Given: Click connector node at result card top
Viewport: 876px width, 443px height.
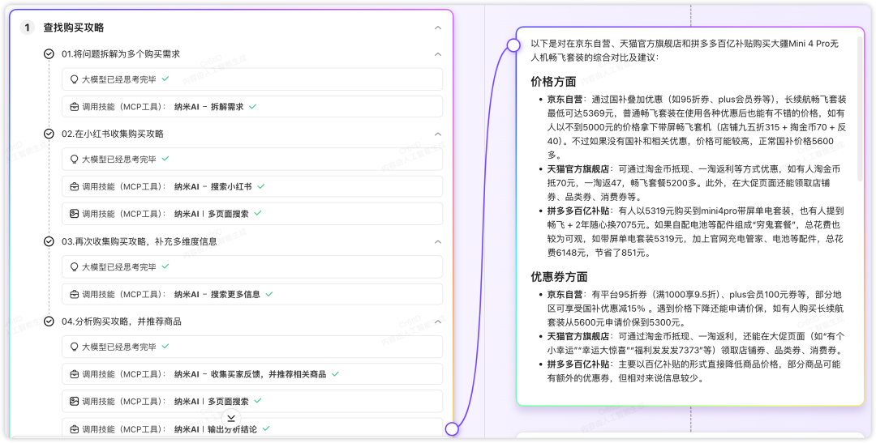Looking at the screenshot, I should tap(513, 45).
